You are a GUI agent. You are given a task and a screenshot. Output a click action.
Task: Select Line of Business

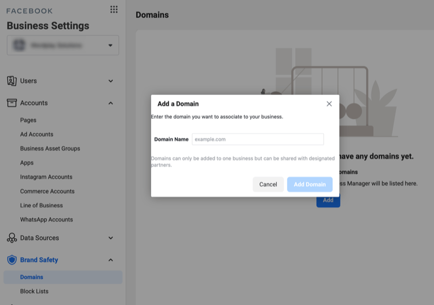tap(42, 205)
